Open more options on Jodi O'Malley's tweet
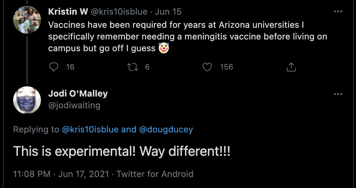 [x=338, y=94]
